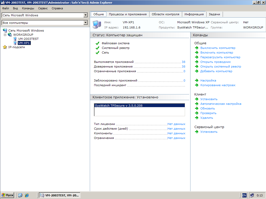Click the green arrow beside Обновить
Image resolution: width=266 pixels, height=199 pixels.
pyautogui.click(x=197, y=108)
